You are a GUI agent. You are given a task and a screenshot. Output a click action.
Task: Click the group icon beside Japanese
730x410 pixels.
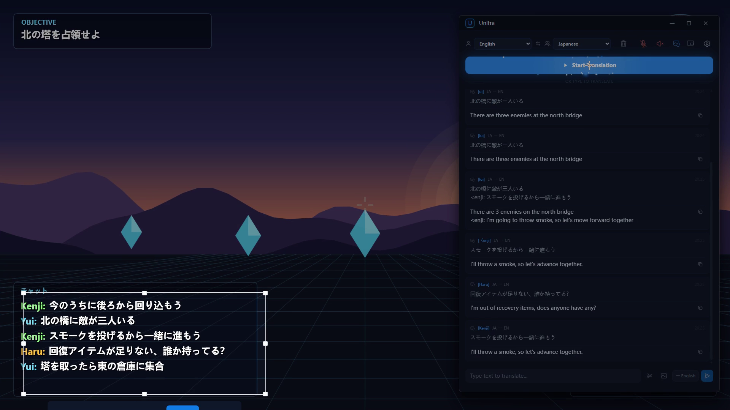click(547, 44)
